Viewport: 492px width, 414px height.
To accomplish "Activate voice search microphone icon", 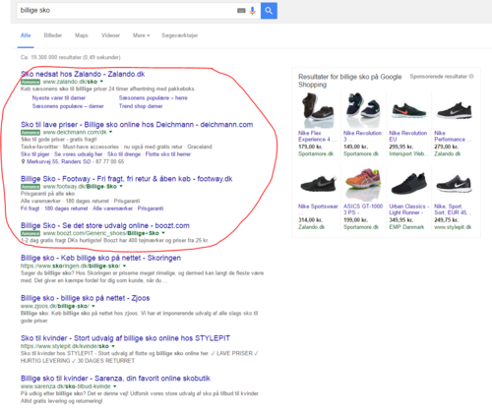I will coord(252,11).
